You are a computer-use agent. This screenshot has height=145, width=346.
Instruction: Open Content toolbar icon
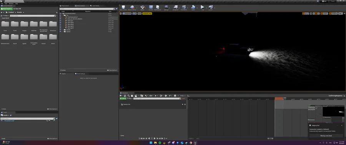[x=151, y=8]
